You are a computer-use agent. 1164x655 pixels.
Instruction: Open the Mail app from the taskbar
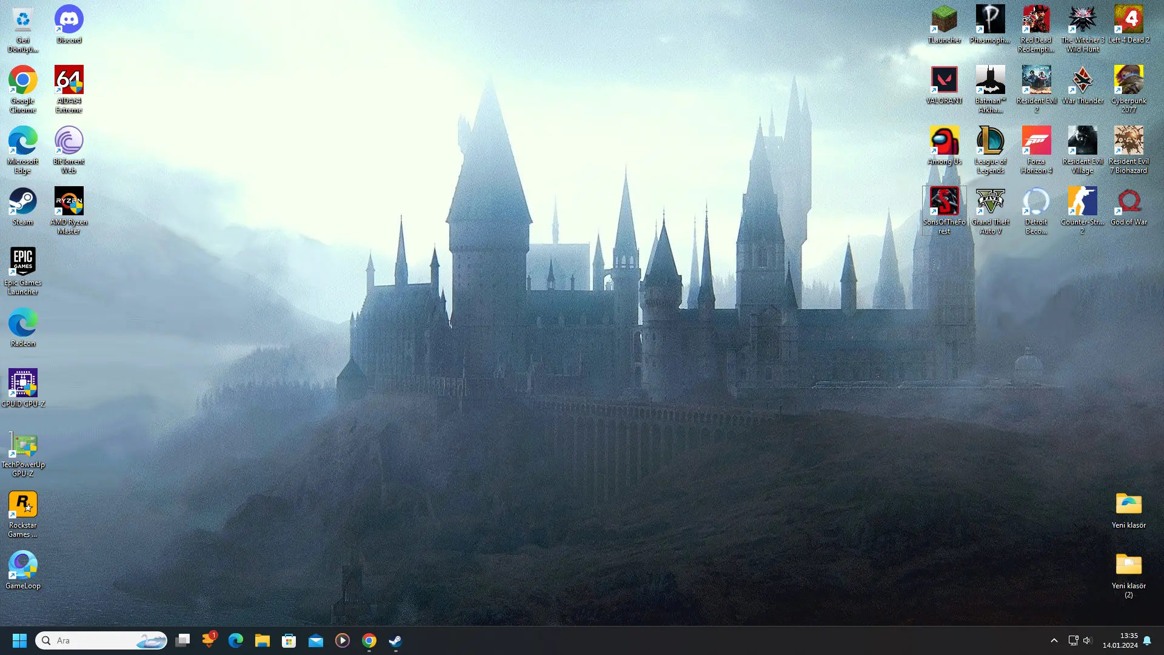tap(316, 640)
